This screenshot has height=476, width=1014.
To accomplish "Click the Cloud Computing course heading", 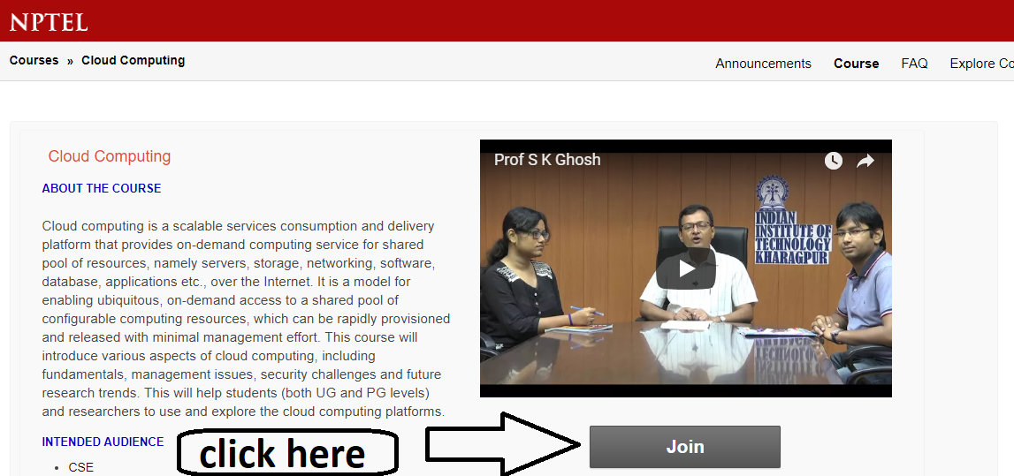I will pos(110,156).
